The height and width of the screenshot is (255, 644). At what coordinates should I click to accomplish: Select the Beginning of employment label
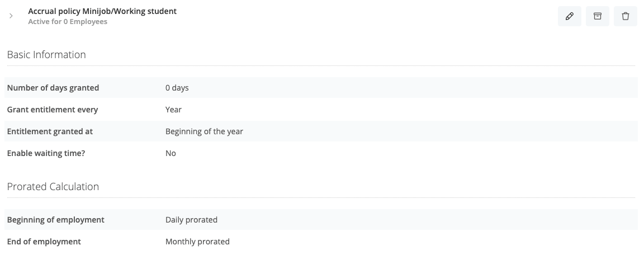coord(55,220)
